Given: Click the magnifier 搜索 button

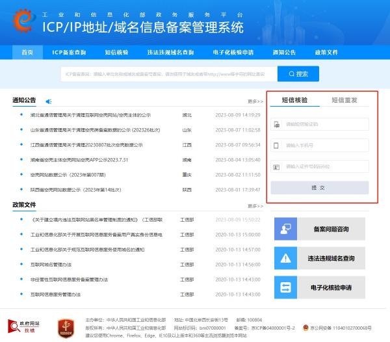Looking at the screenshot, I should (298, 74).
